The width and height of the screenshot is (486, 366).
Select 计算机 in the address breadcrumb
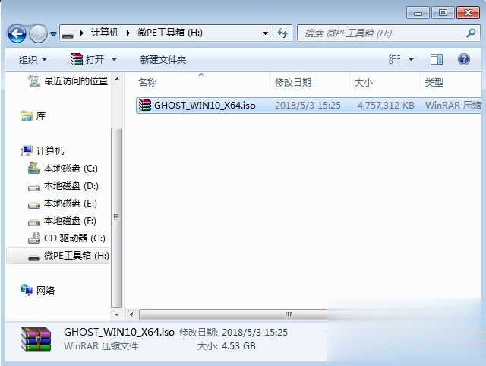105,33
